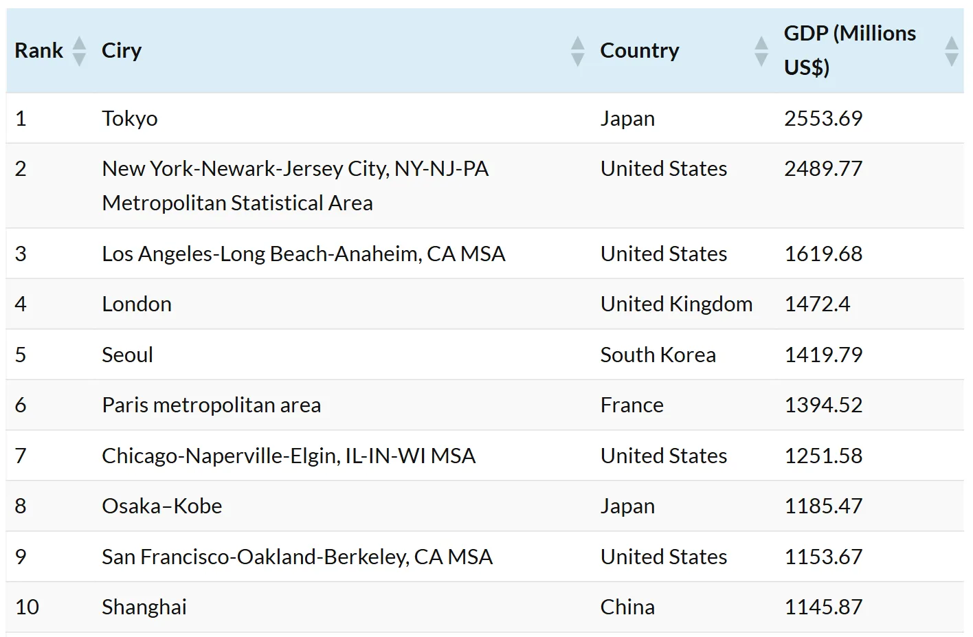Click the Country header label
Screen dimensions: 973x637
pyautogui.click(x=639, y=51)
